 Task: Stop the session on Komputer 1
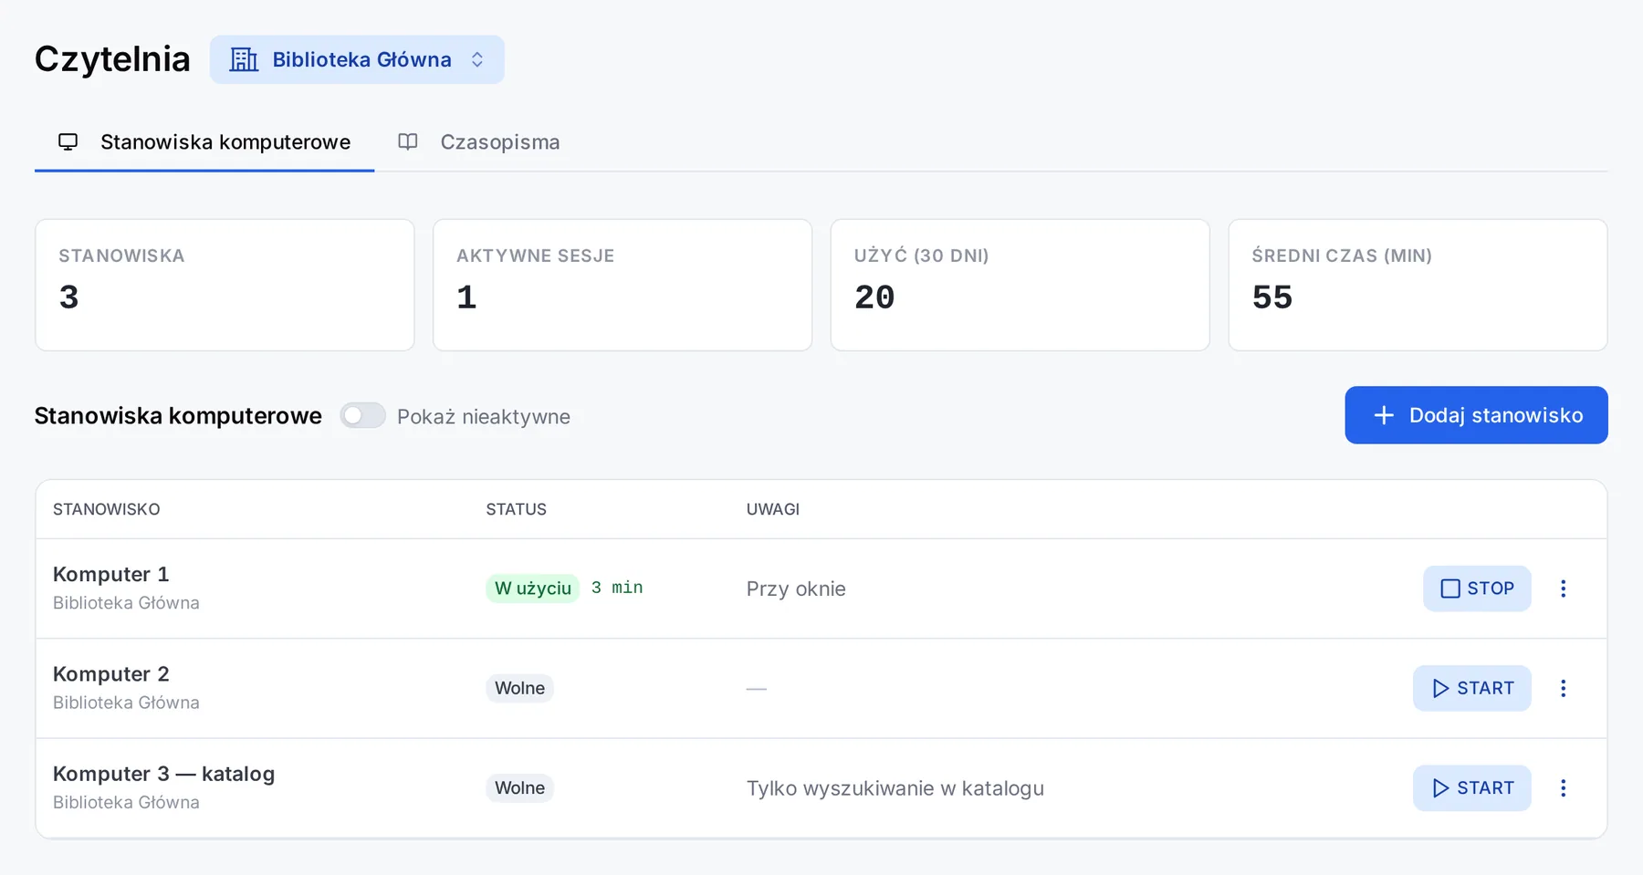(x=1477, y=589)
